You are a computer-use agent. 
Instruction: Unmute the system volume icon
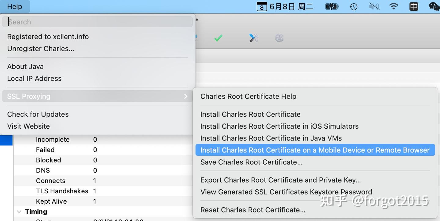[x=373, y=6]
